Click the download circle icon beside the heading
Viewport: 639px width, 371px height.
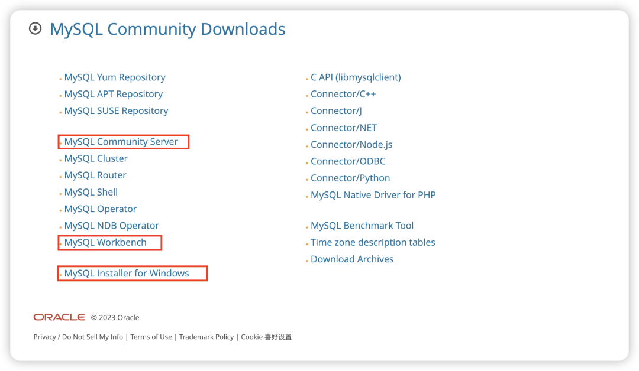click(35, 28)
